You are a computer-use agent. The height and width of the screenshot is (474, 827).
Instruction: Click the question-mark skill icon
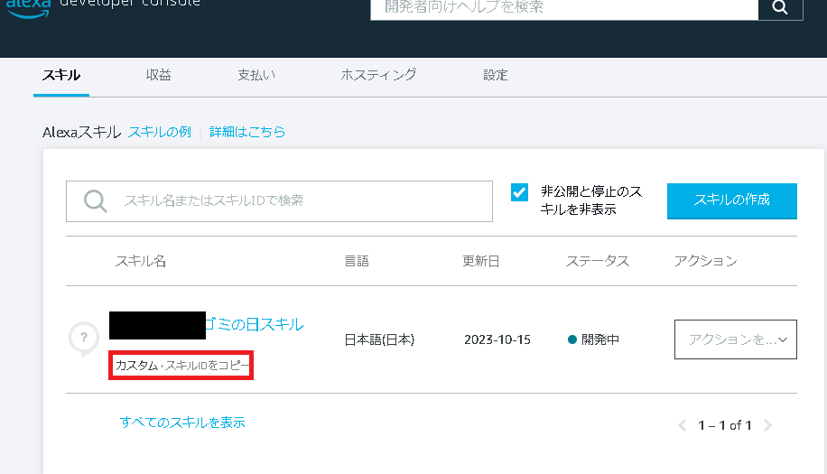[84, 338]
